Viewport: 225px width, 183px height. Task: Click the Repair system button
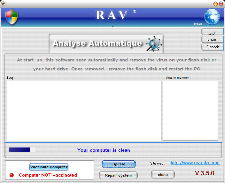(118, 175)
